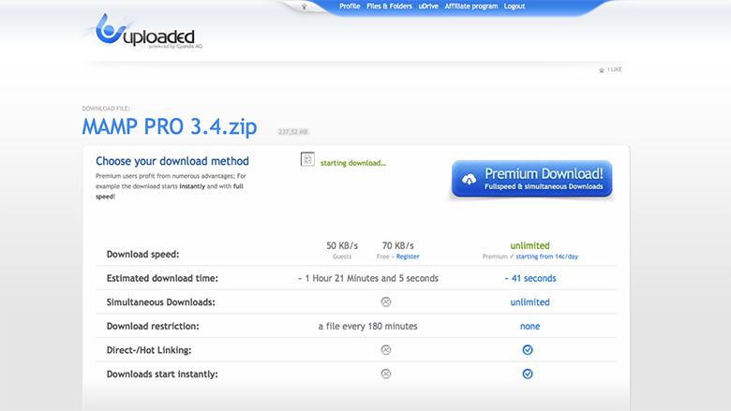Screen dimensions: 731x411
Task: Click the file icon beside starting download
Action: tap(307, 160)
